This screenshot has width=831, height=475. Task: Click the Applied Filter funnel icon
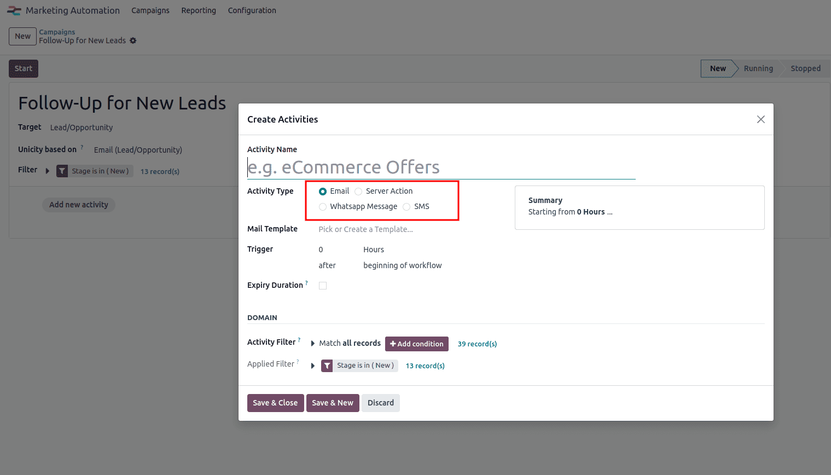coord(327,366)
